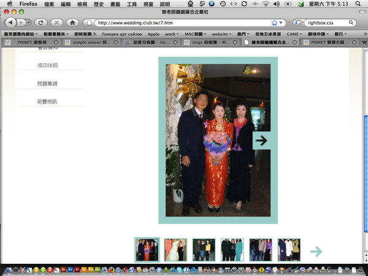Click the forward navigation arrow

point(21,23)
